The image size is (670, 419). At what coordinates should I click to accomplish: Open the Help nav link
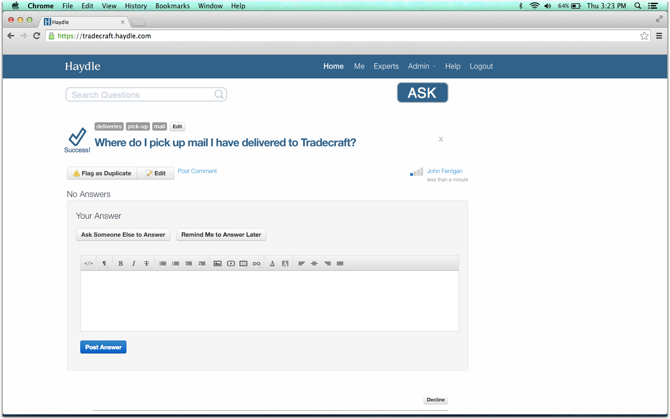click(x=453, y=66)
